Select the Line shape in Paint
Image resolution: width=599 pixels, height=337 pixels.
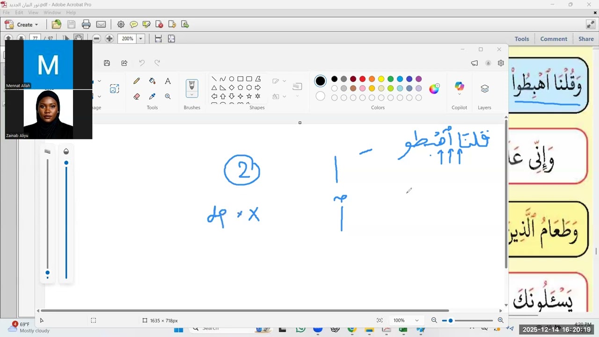click(x=214, y=79)
